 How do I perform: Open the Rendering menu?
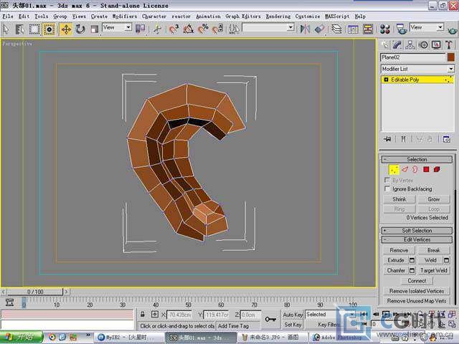tap(278, 16)
